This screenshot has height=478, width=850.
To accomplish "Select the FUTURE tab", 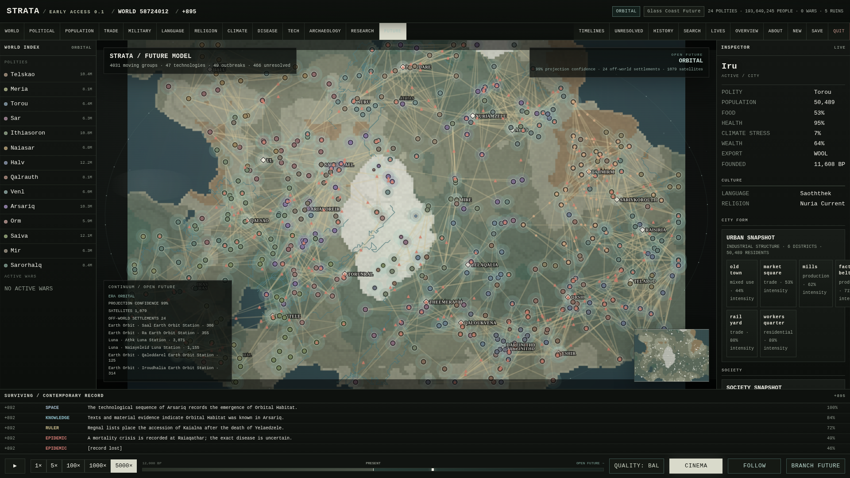I will click(x=393, y=31).
